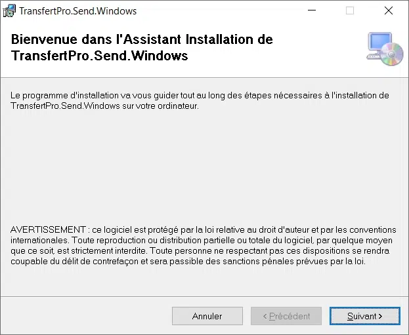Click the greyed-out maximize window icon
The width and height of the screenshot is (409, 335).
pyautogui.click(x=350, y=10)
